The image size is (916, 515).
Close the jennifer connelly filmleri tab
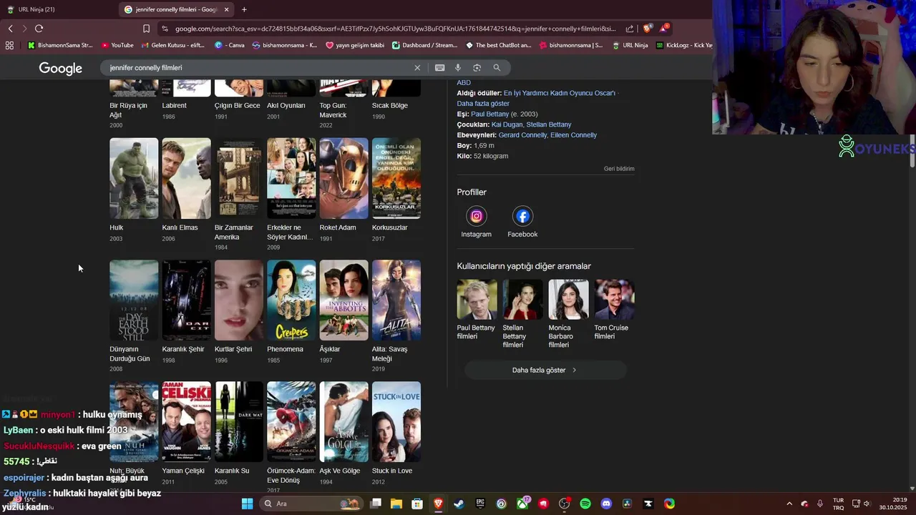[227, 9]
